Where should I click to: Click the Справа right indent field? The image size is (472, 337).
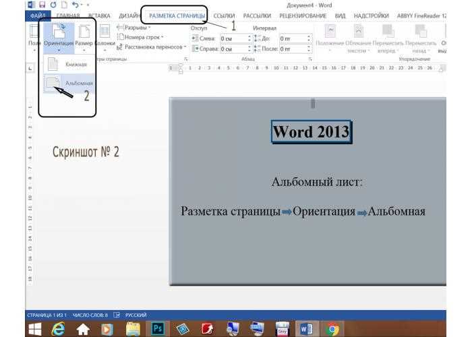click(233, 49)
